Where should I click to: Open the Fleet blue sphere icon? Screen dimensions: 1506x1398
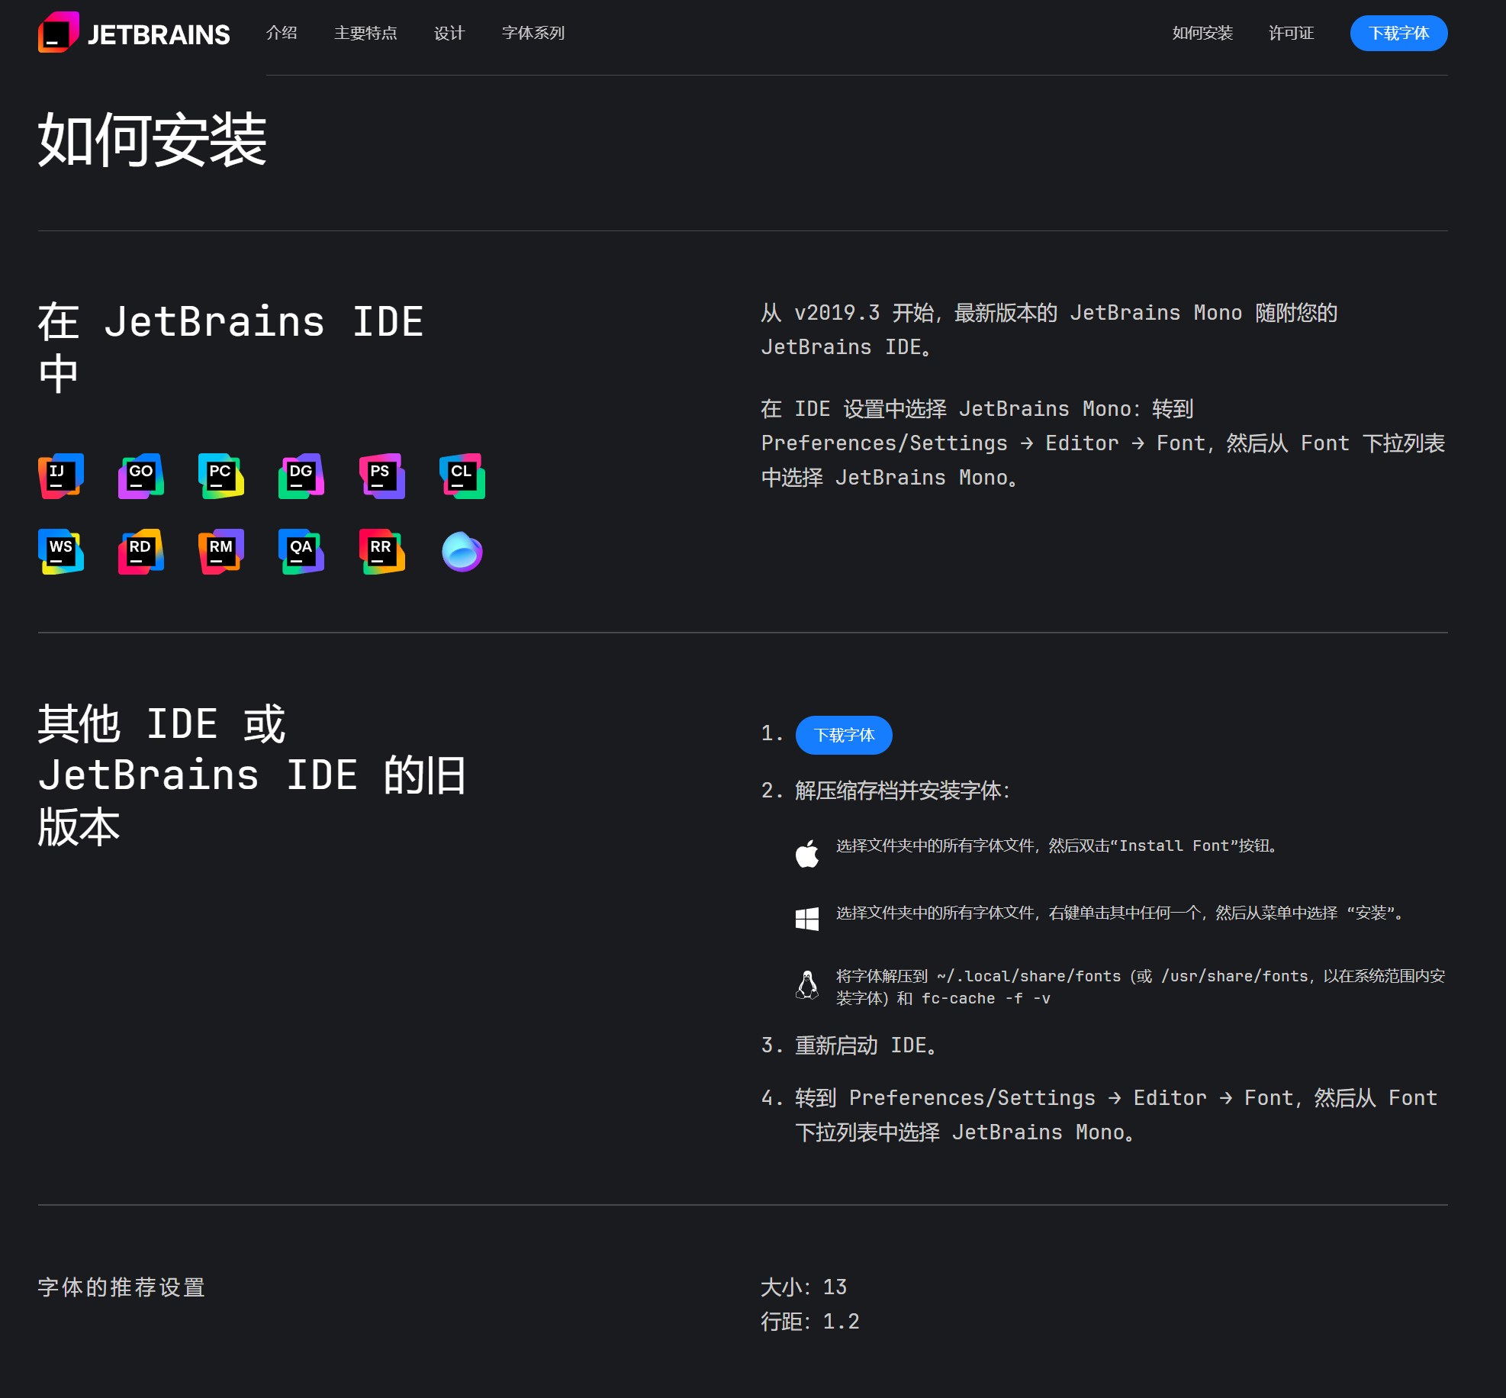tap(462, 552)
